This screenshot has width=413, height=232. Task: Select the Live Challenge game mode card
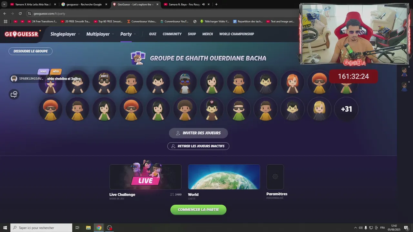coord(146,177)
